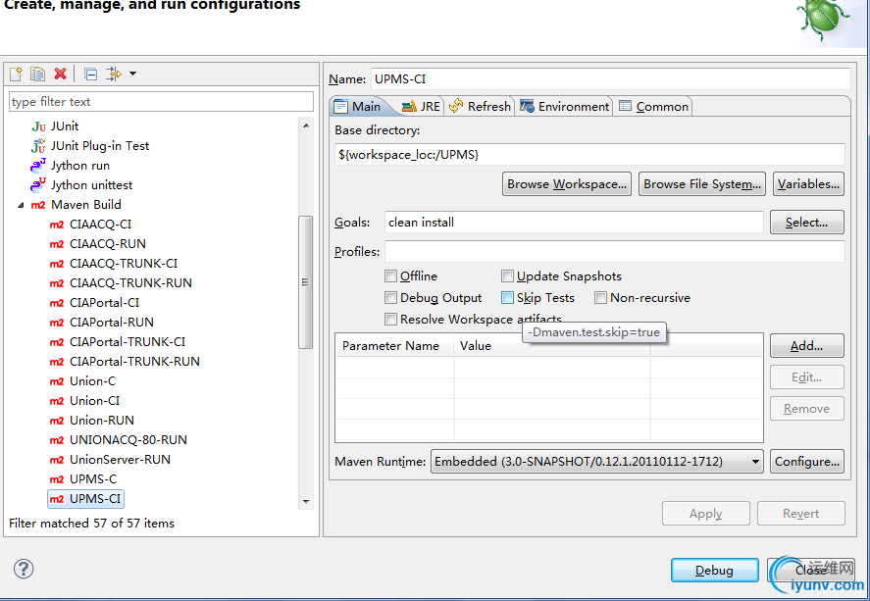Click the configuration list scrollbar thumb
870x601 pixels.
click(x=306, y=282)
